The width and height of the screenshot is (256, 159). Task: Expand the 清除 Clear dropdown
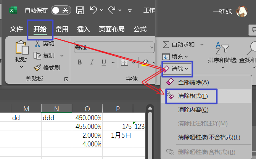[177, 69]
